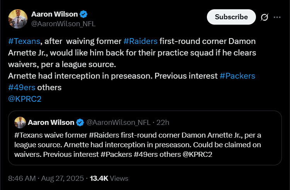Open the #Packers hashtag link

click(x=237, y=76)
